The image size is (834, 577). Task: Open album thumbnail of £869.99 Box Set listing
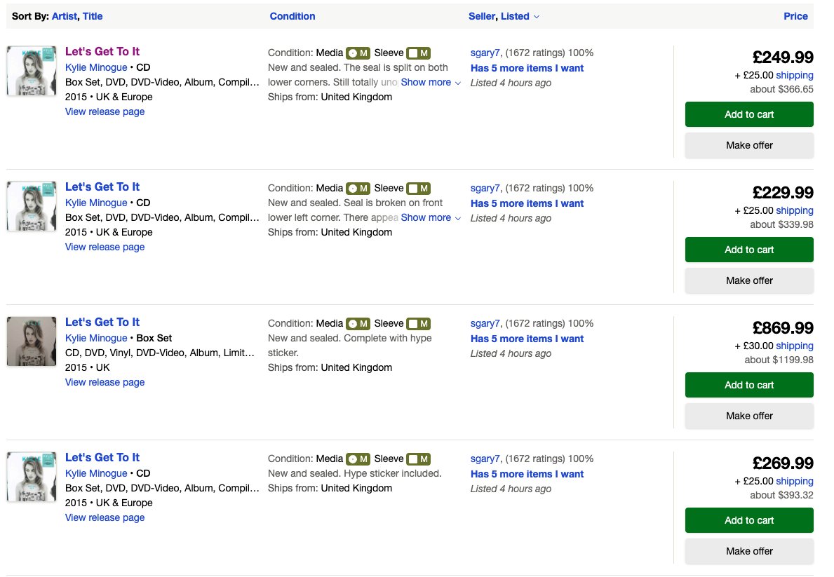pyautogui.click(x=32, y=341)
